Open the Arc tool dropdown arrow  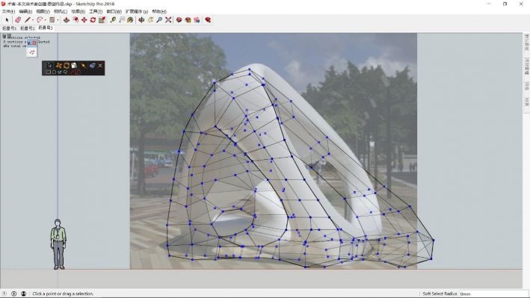pyautogui.click(x=46, y=20)
